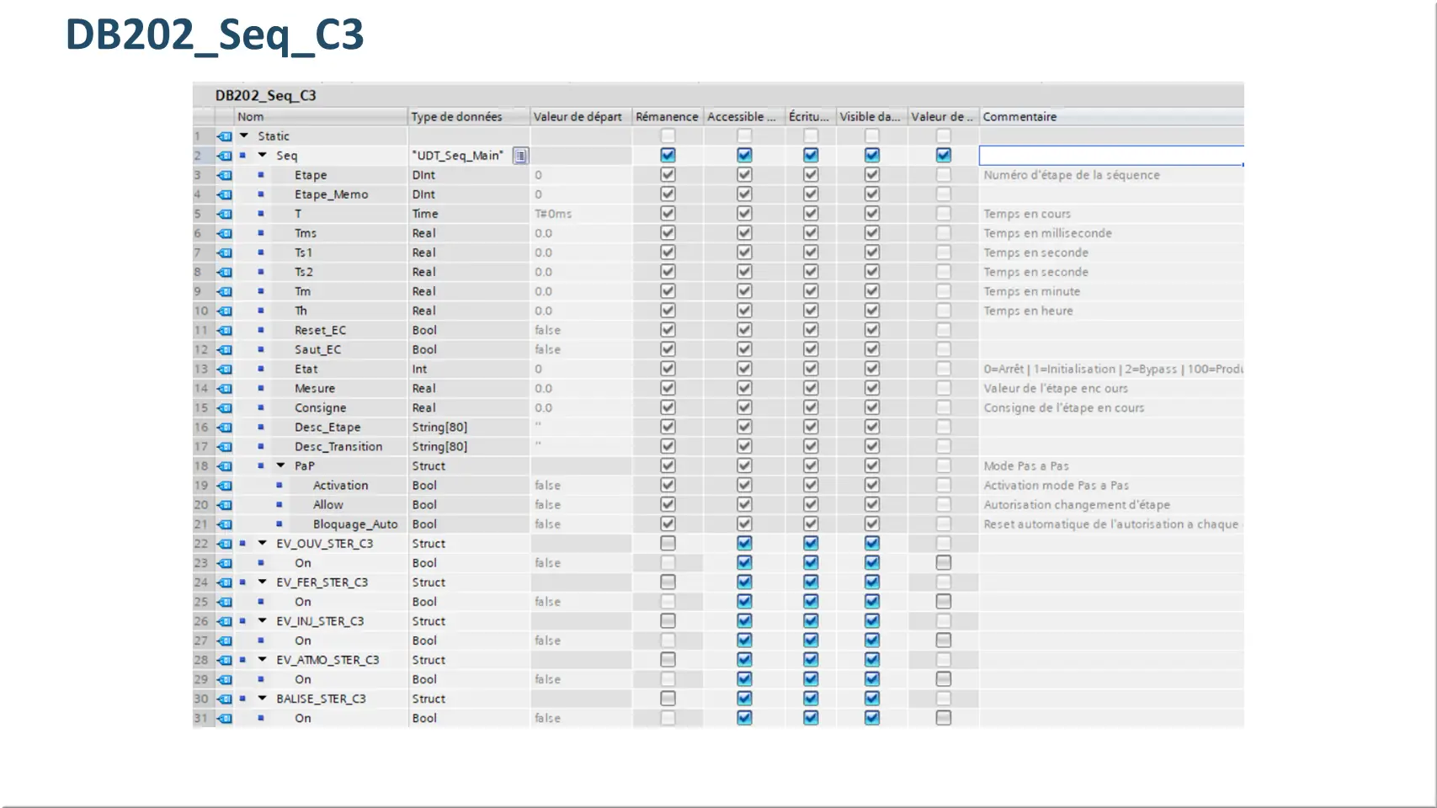The height and width of the screenshot is (808, 1437).
Task: Click comment "Autorisation changement d'étape"
Action: pyautogui.click(x=1077, y=505)
